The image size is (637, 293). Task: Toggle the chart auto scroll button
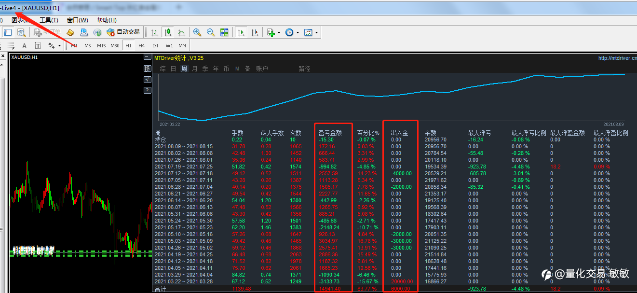pyautogui.click(x=241, y=32)
